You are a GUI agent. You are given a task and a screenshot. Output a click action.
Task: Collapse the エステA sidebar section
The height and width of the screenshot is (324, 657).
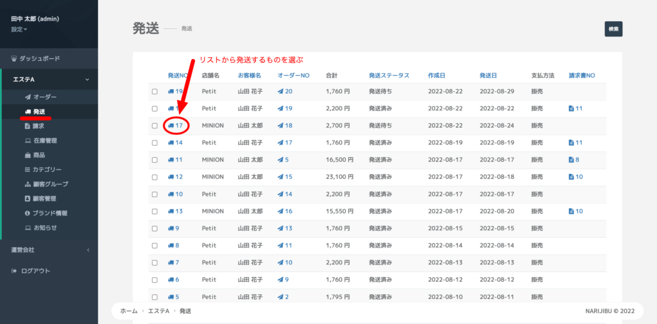[87, 80]
